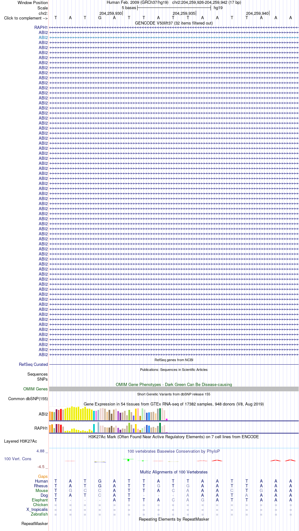Click the orange Gaps label

click(43, 476)
